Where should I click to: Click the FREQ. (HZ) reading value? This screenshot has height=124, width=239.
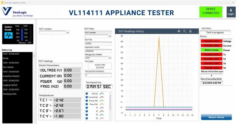72,86
